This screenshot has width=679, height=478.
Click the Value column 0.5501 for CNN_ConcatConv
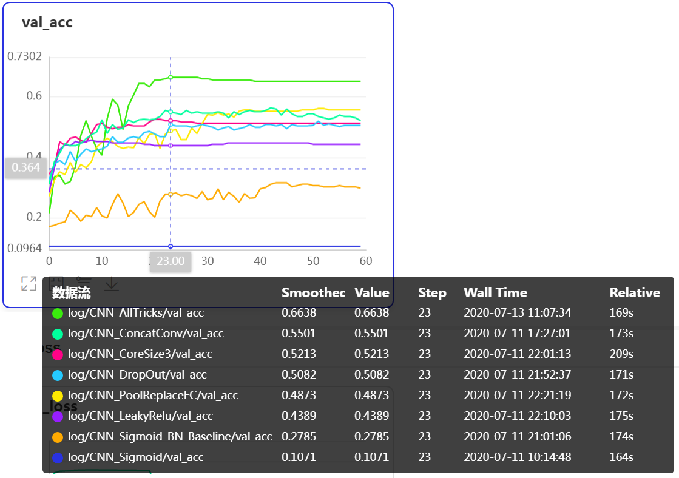tap(371, 334)
